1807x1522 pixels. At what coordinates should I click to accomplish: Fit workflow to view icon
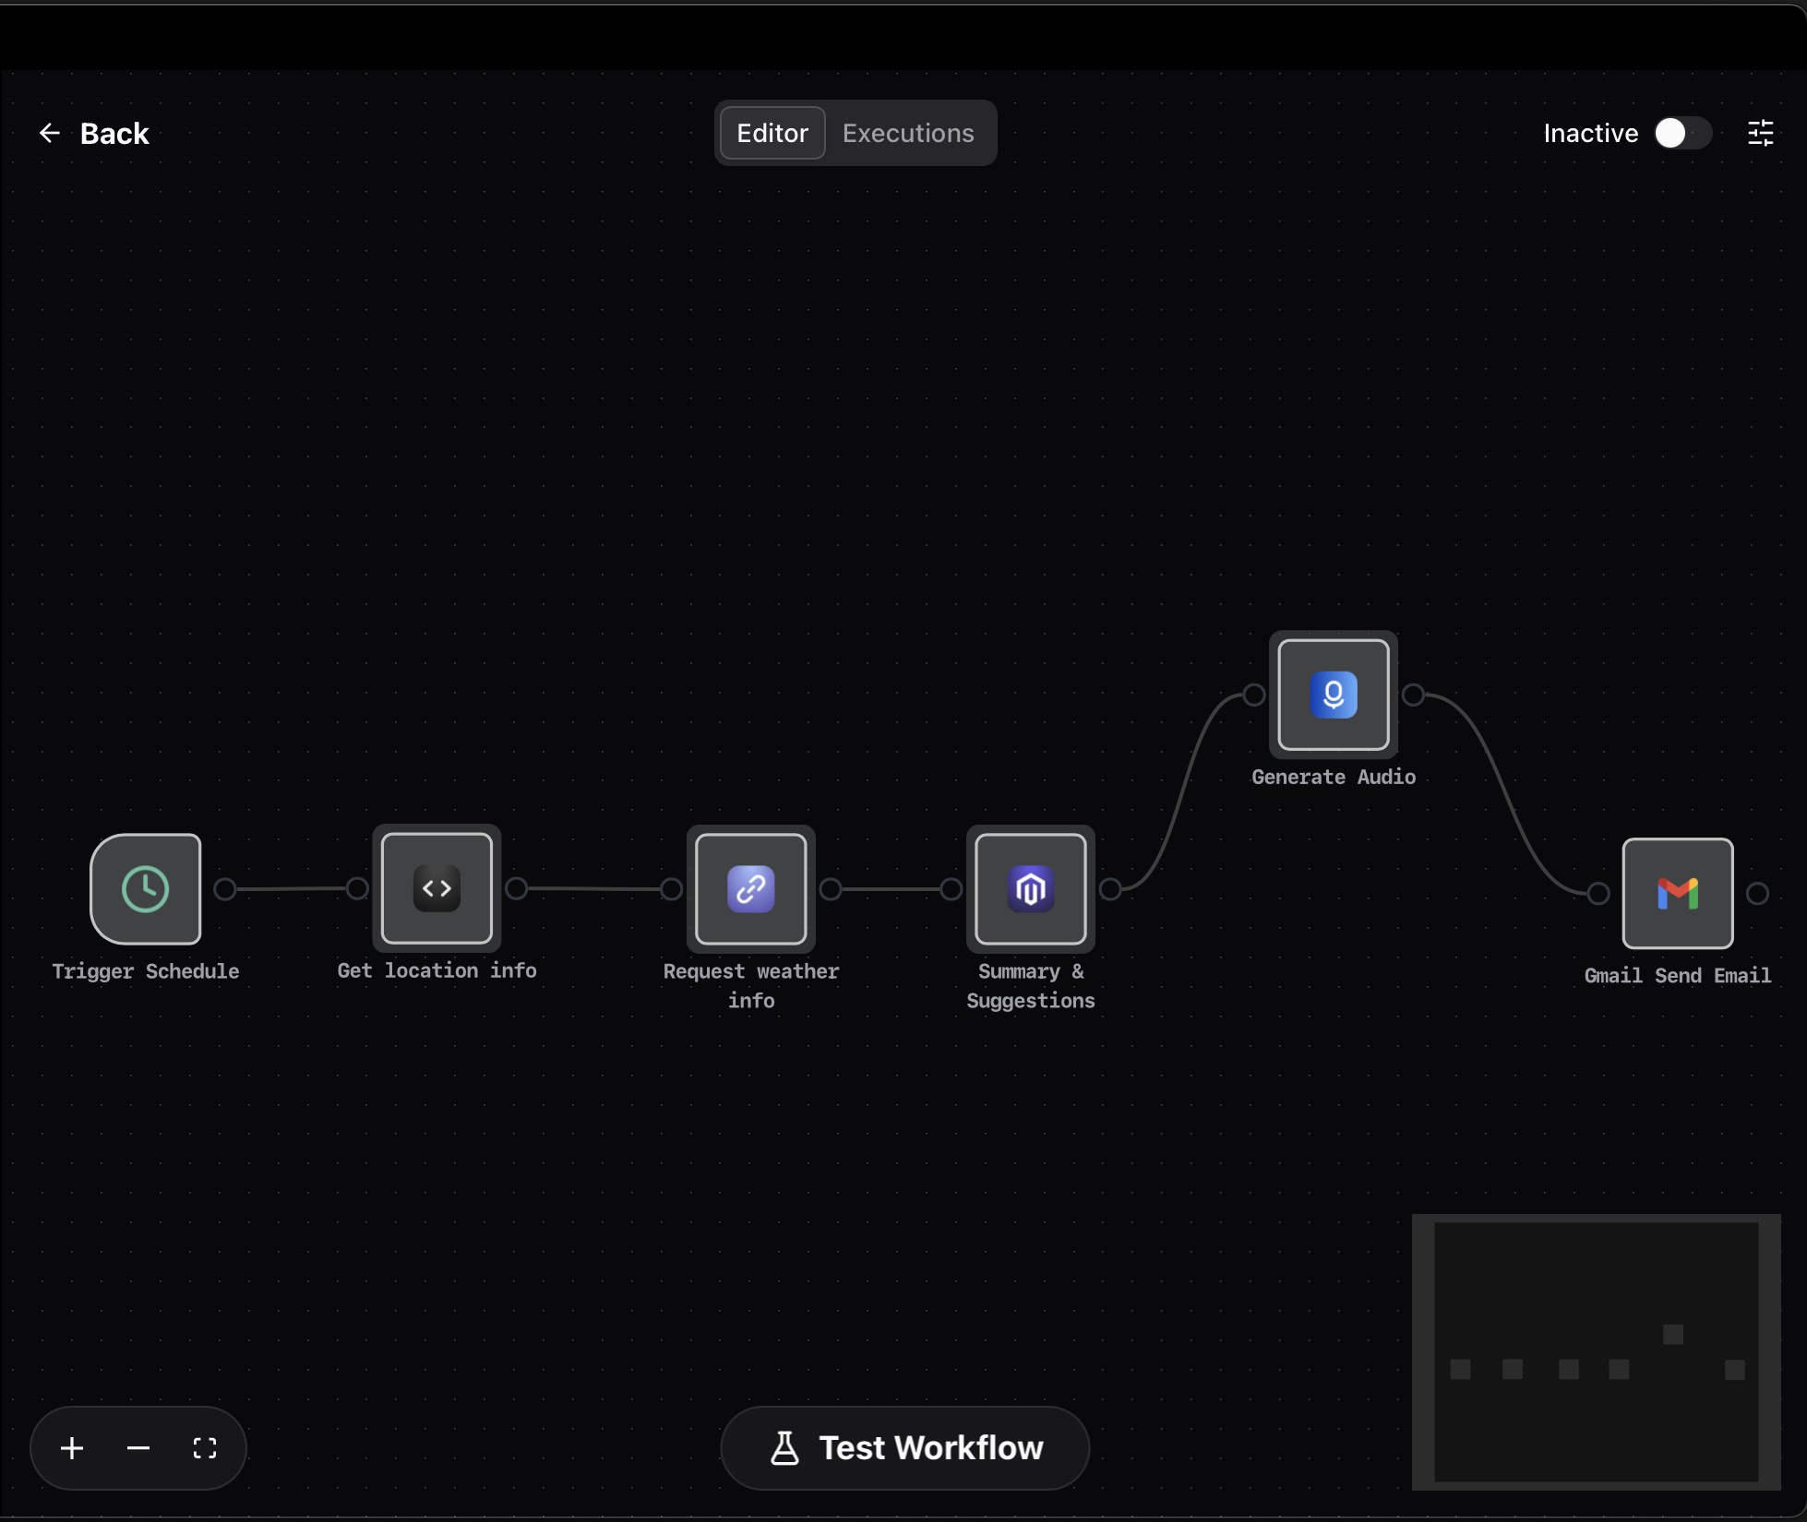click(x=205, y=1448)
